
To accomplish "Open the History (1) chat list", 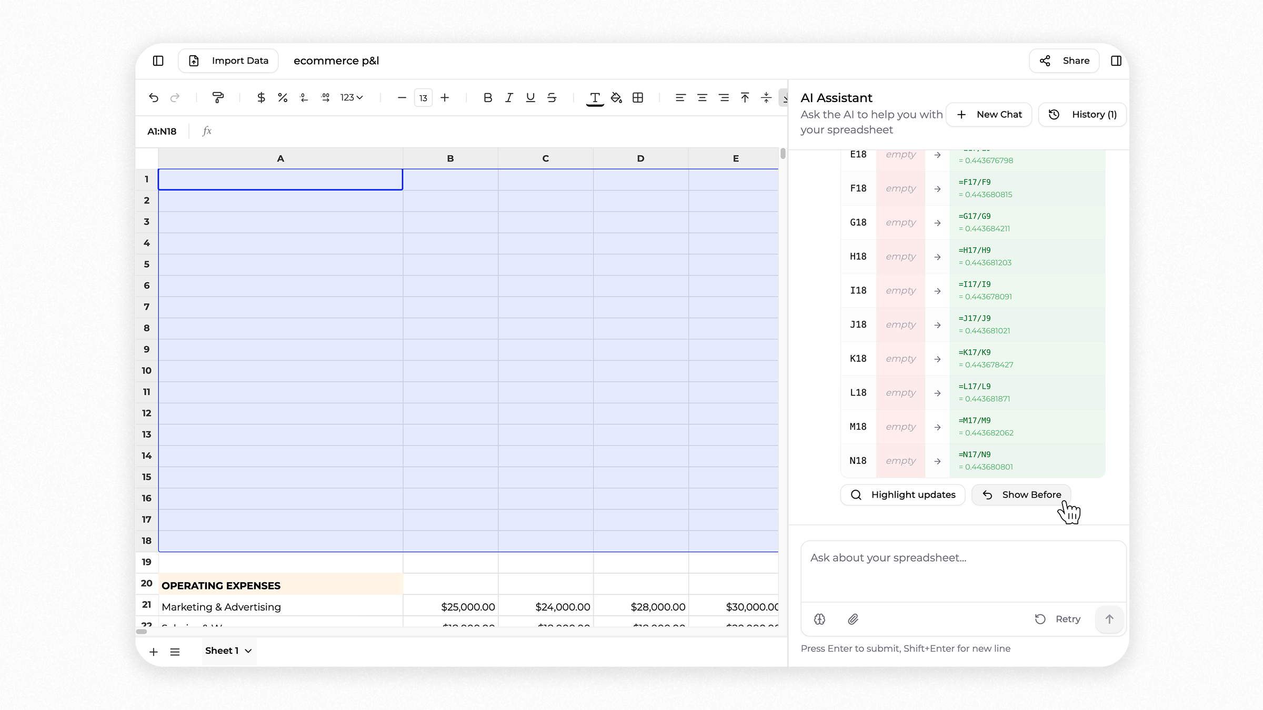I will 1082,114.
